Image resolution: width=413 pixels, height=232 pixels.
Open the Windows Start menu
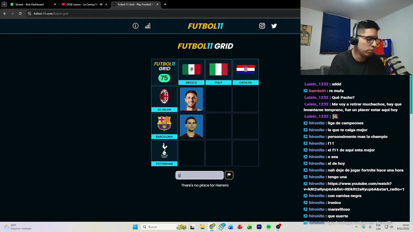[135, 227]
